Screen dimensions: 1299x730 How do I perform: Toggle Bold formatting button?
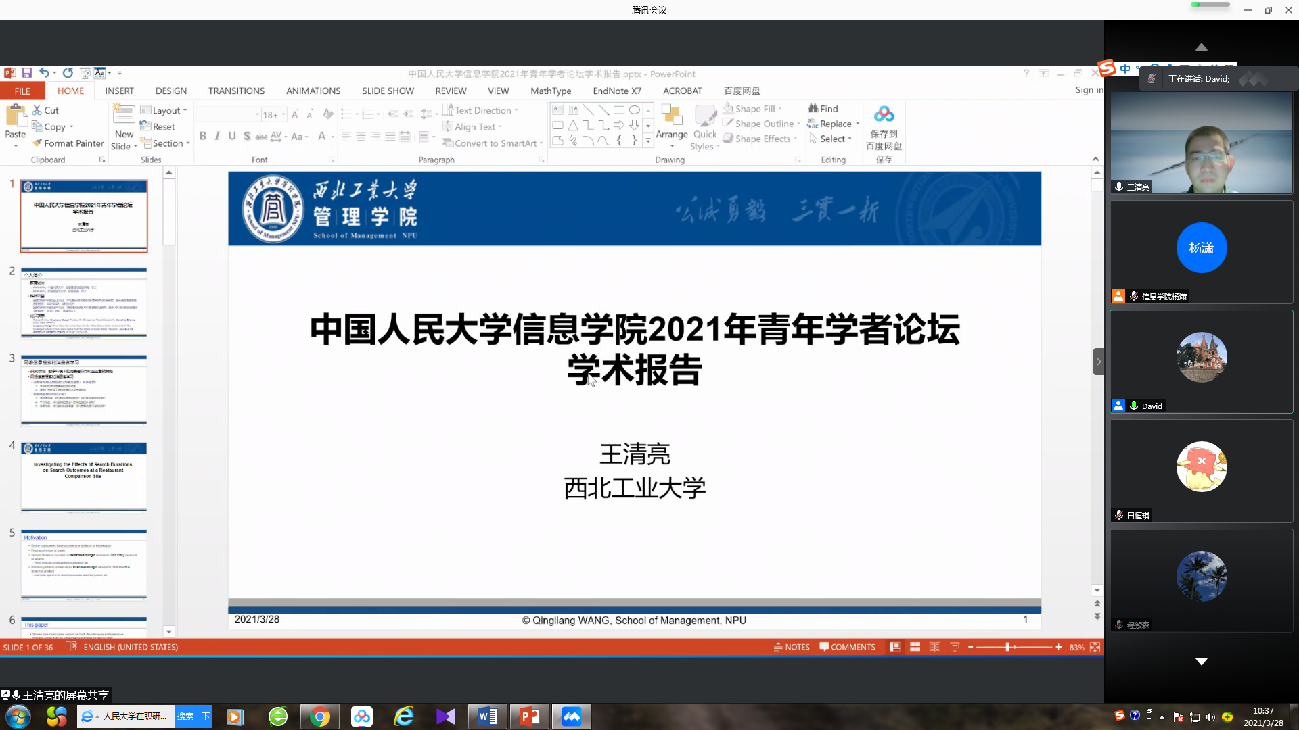click(x=202, y=136)
